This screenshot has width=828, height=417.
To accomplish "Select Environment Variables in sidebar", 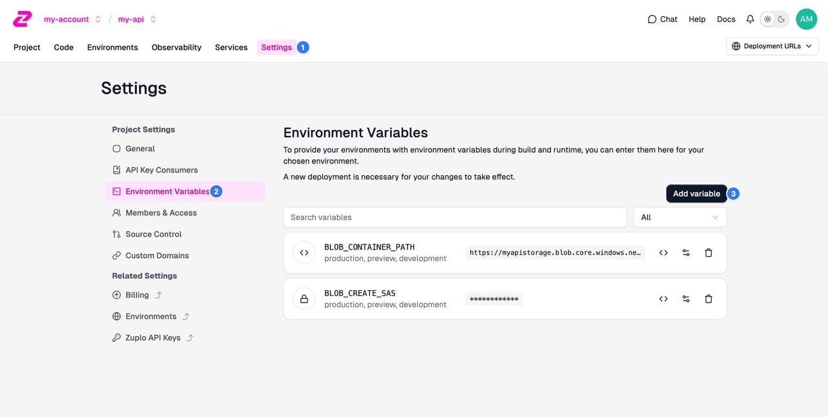I will click(185, 191).
